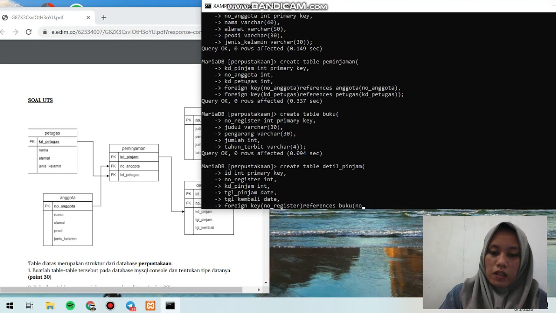Image resolution: width=556 pixels, height=313 pixels.
Task: Click 'jenis_kelamin' field in anggota table
Action: click(x=65, y=239)
